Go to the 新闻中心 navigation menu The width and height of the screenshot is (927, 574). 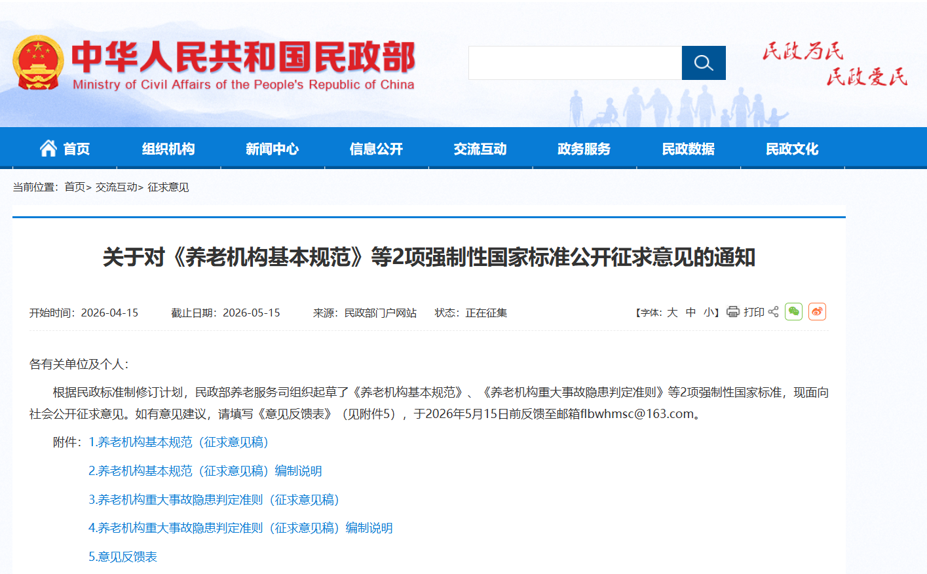(x=273, y=149)
